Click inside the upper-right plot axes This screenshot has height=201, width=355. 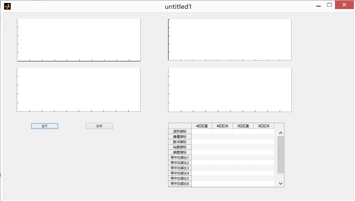(230, 40)
